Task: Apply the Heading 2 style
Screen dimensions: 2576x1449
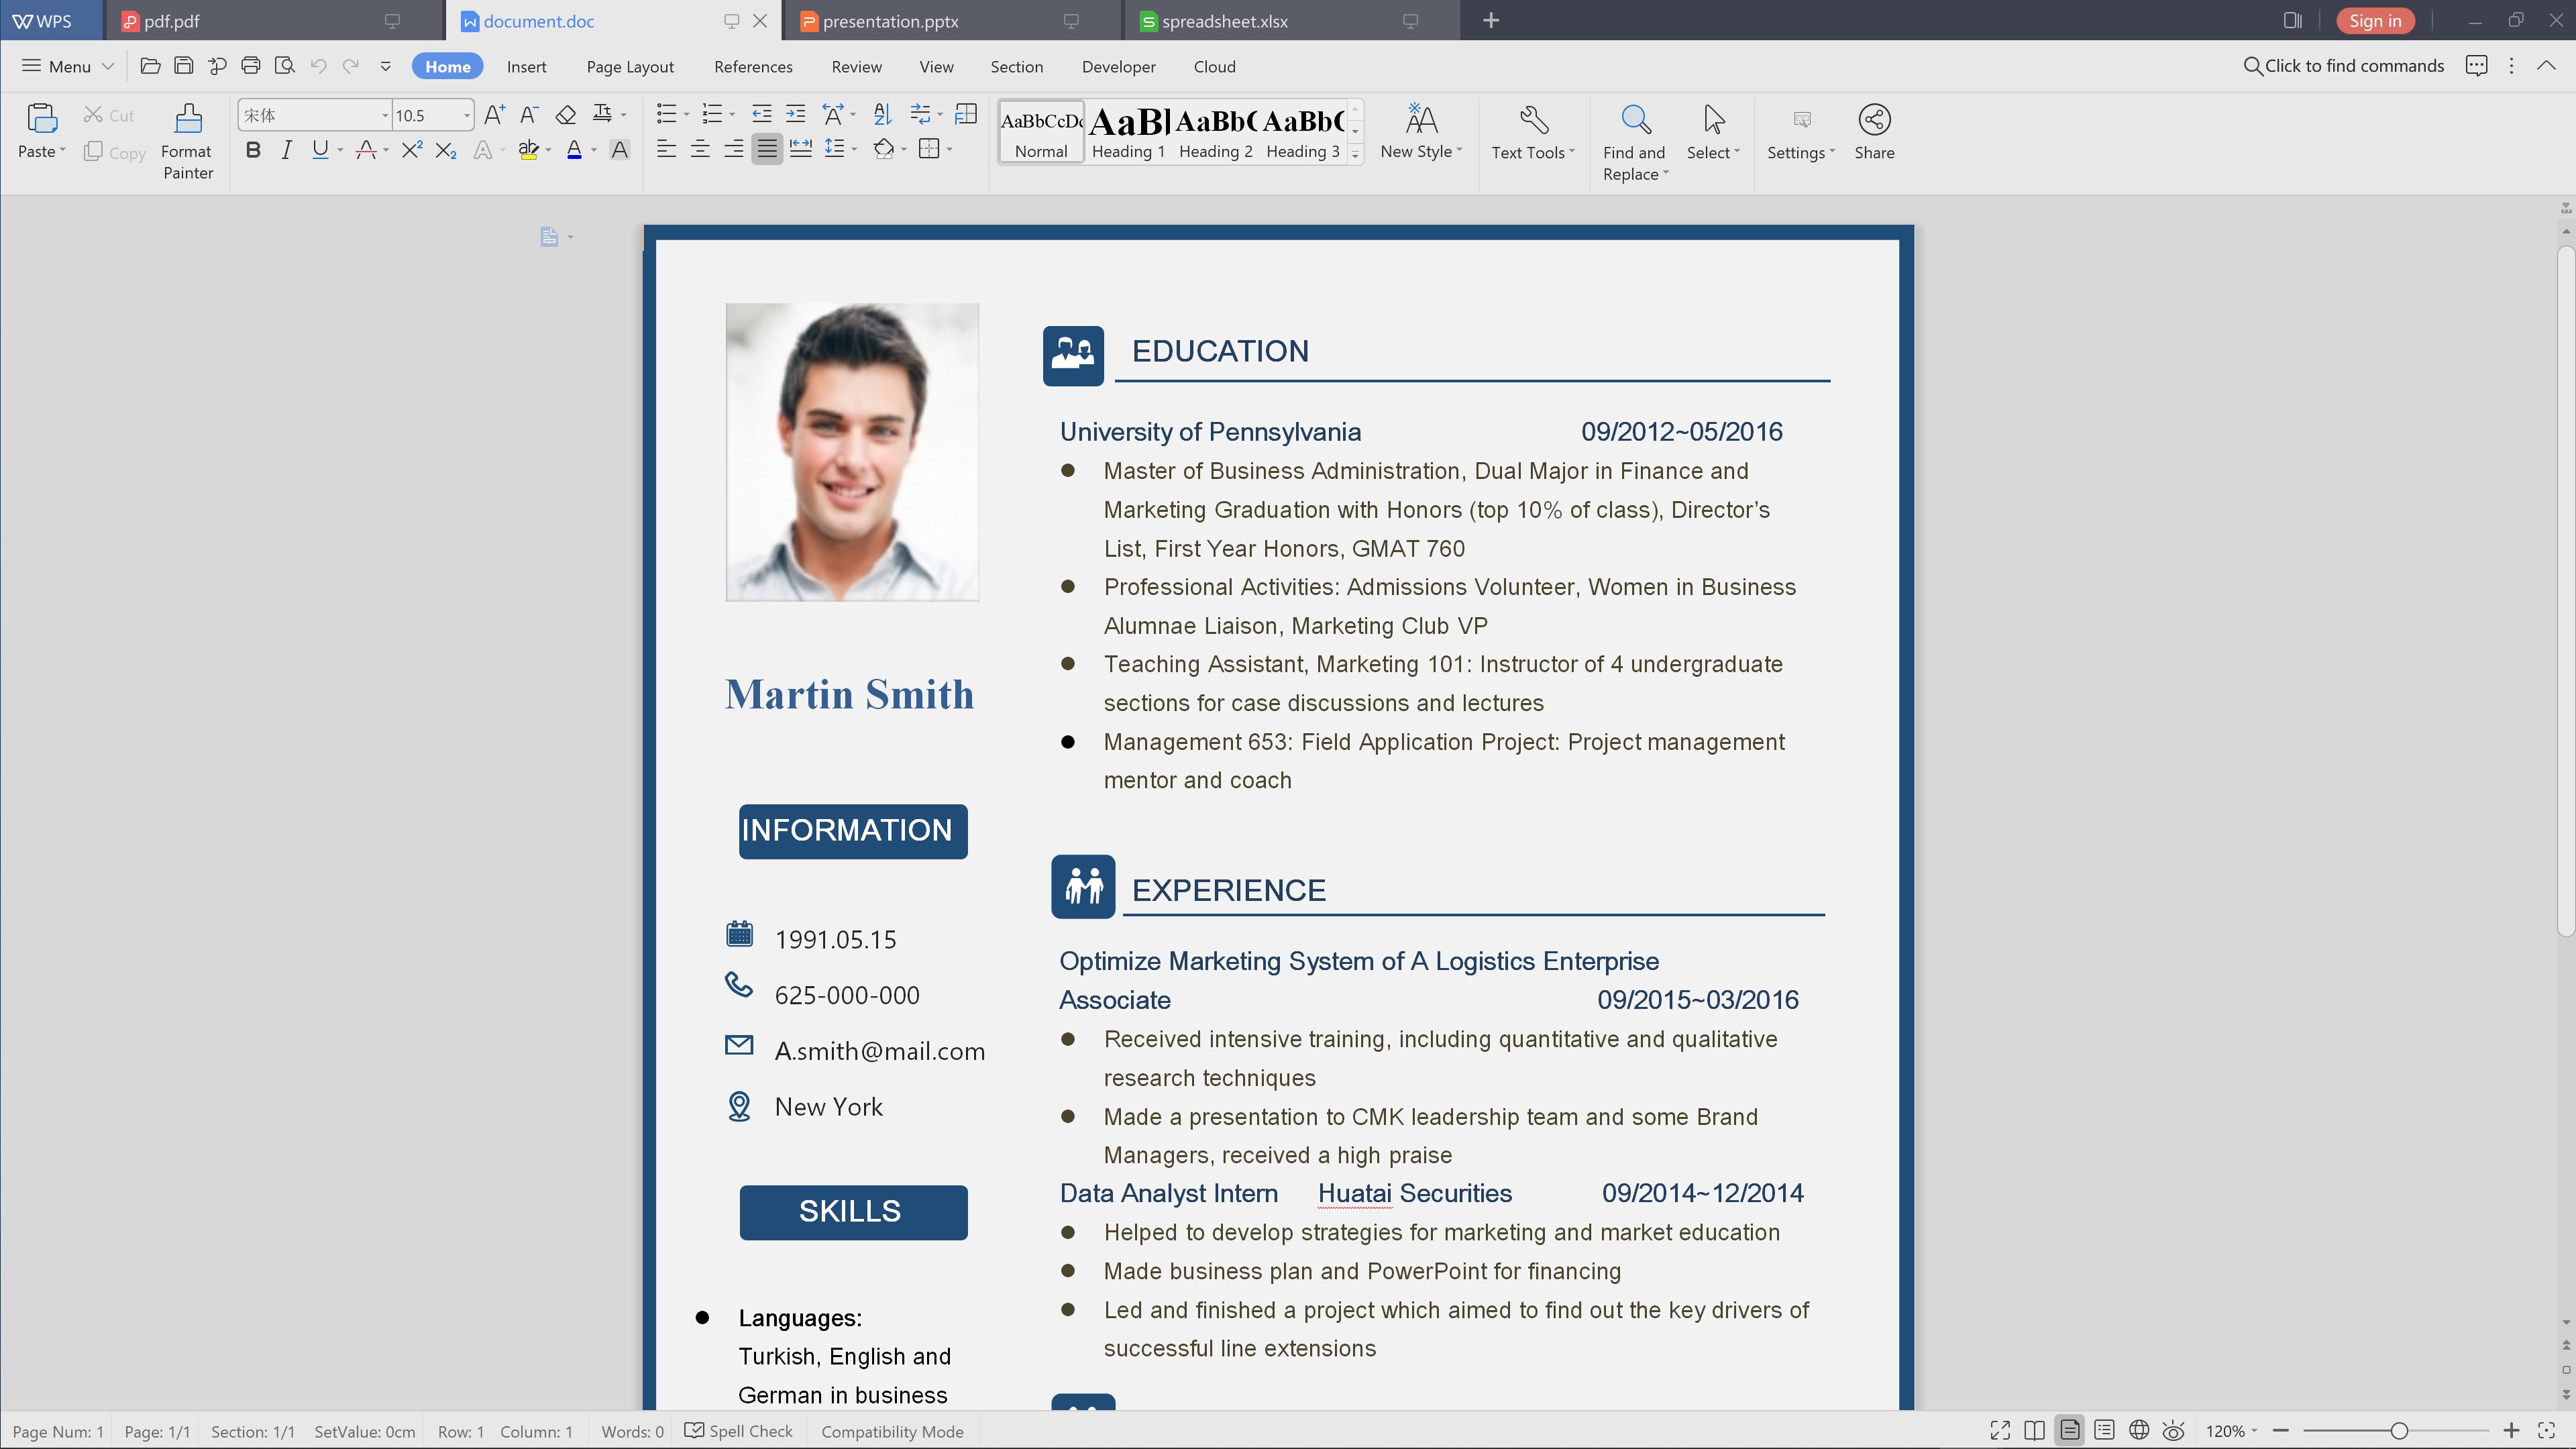Action: [x=1215, y=131]
